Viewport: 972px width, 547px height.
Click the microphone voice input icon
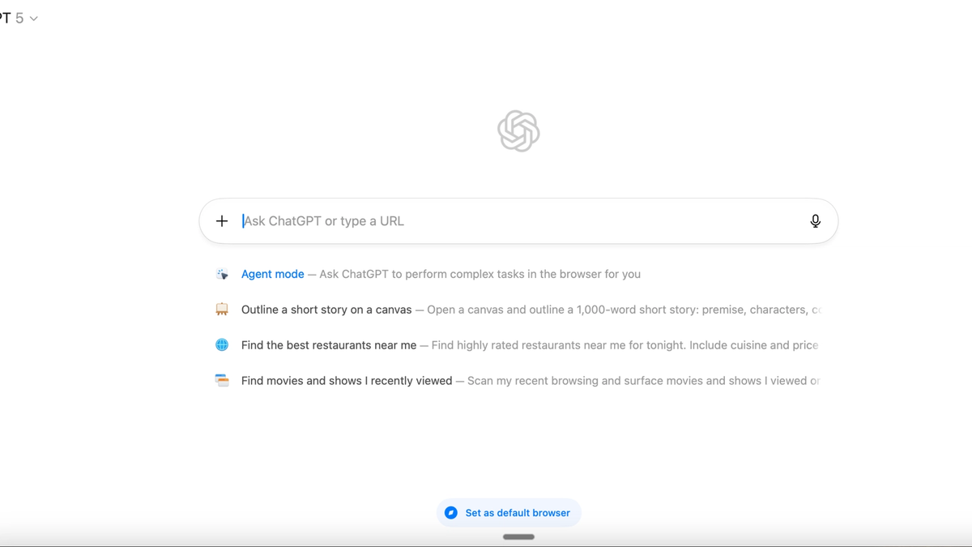tap(816, 221)
